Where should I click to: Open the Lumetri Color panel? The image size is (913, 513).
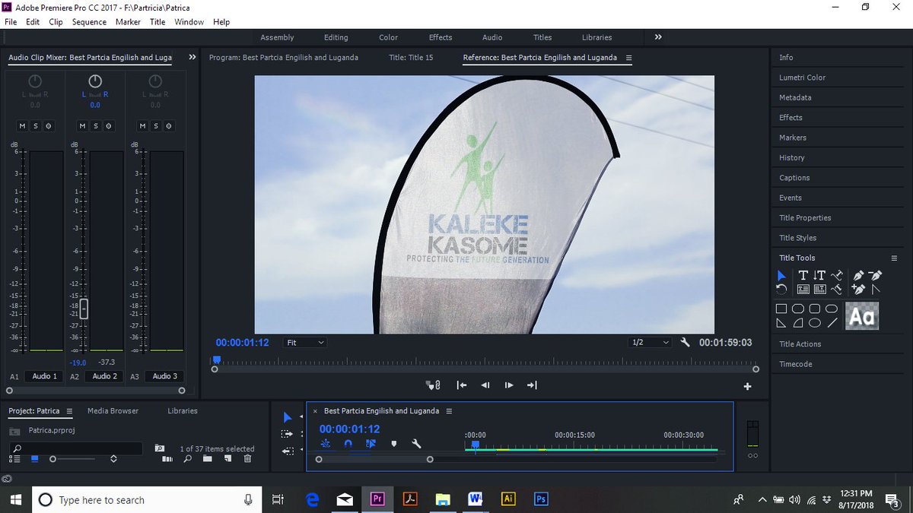pyautogui.click(x=802, y=78)
